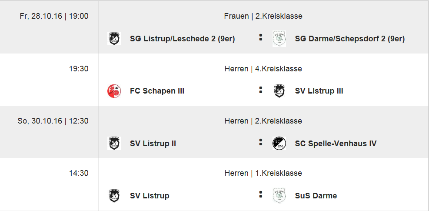Click the SV Listrup II club crest

coord(114,143)
